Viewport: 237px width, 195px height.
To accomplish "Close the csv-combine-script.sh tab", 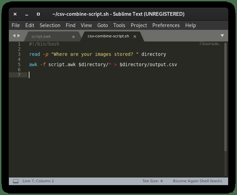I will pos(135,36).
